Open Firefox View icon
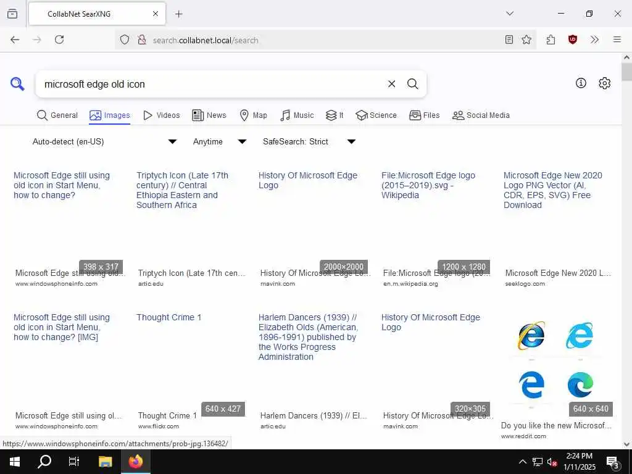The width and height of the screenshot is (632, 474). (12, 14)
